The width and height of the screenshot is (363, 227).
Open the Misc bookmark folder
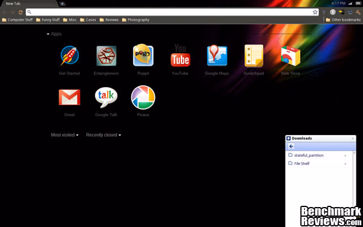pos(70,20)
